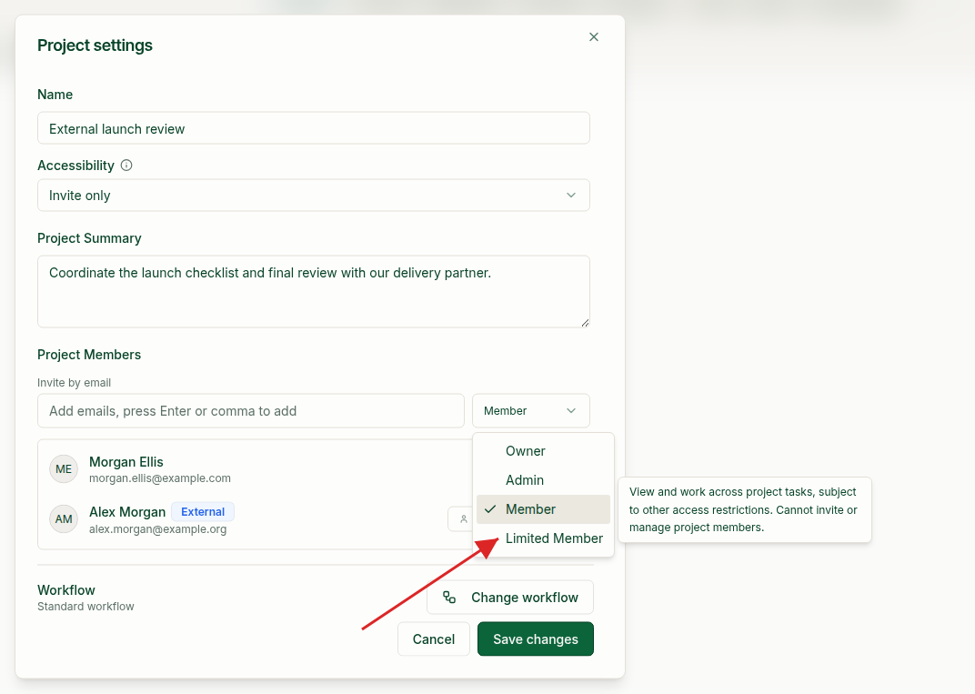The width and height of the screenshot is (975, 694).
Task: Choose Owner from the role menu
Action: (544, 451)
